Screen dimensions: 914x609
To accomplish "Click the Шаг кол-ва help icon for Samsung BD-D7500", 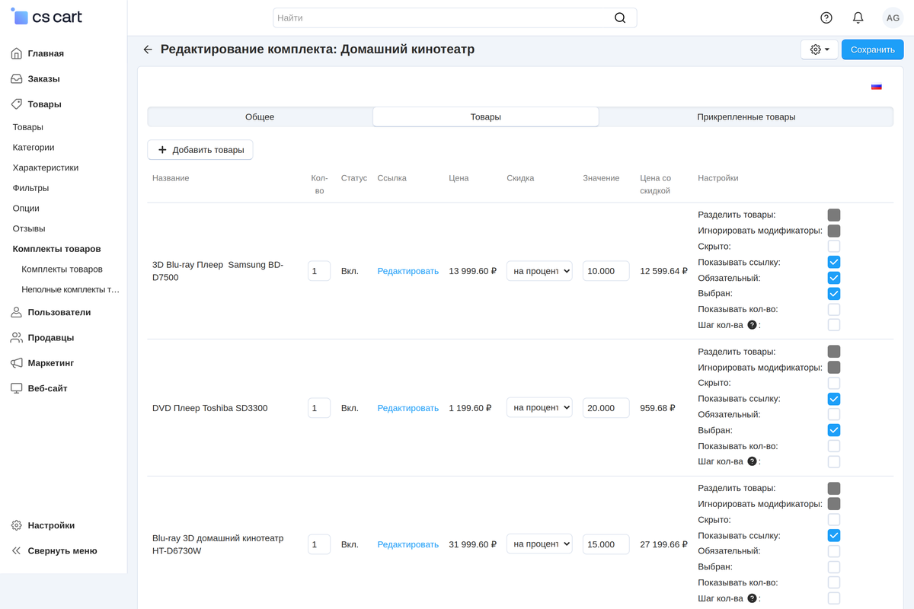I will (752, 325).
